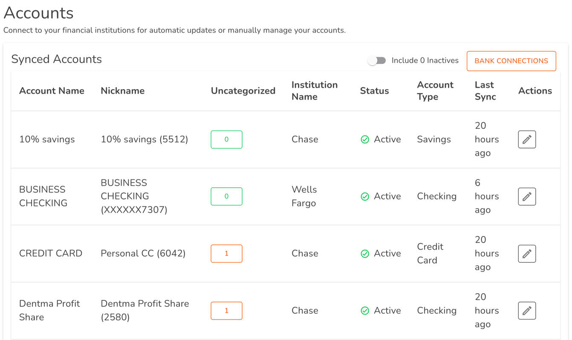Sort by Account Name column header
Screen dimensions: 572x340
(52, 91)
